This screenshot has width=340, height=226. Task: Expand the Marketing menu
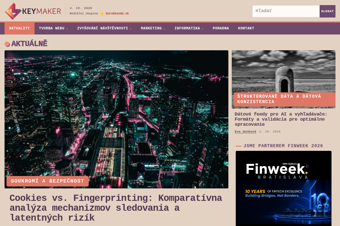(153, 29)
